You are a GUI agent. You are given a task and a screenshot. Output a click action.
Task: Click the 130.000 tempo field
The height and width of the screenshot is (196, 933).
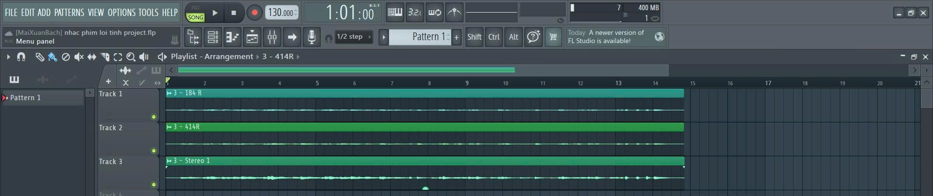(282, 13)
